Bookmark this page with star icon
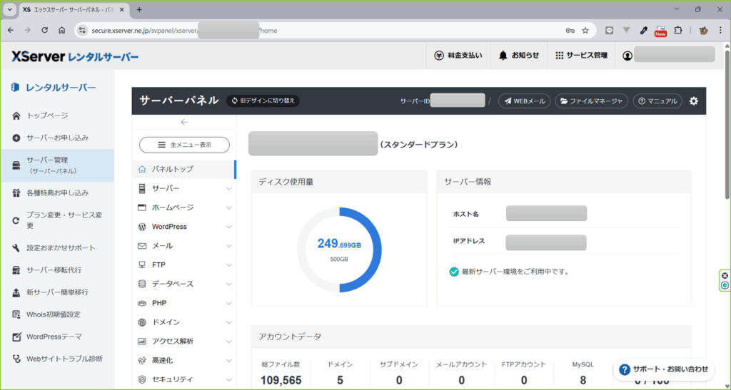 pyautogui.click(x=585, y=30)
